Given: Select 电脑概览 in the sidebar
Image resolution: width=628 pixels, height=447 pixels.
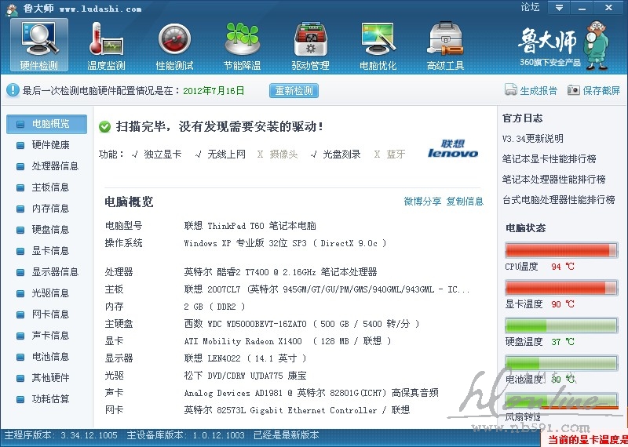Looking at the screenshot, I should point(46,124).
